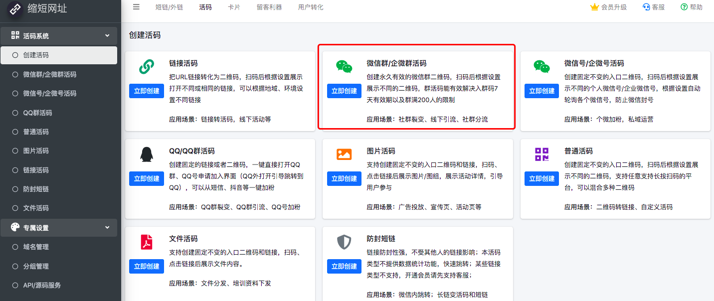Click the crown 会员升级 icon
The image size is (714, 301).
pos(594,7)
